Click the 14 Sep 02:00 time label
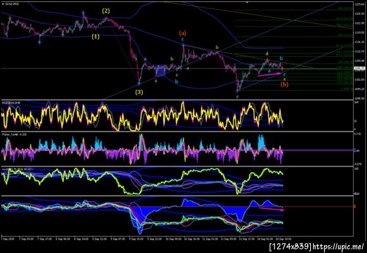Image resolution: width=367 pixels, height=253 pixels. click(x=264, y=239)
